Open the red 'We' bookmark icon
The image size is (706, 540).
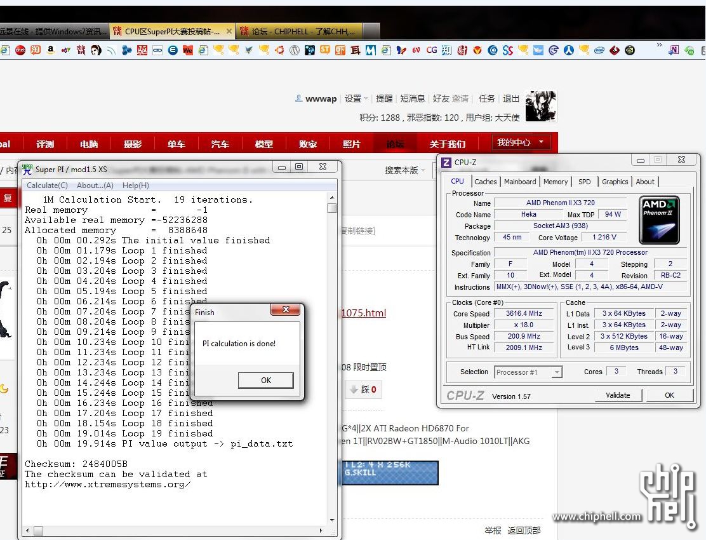coord(188,50)
